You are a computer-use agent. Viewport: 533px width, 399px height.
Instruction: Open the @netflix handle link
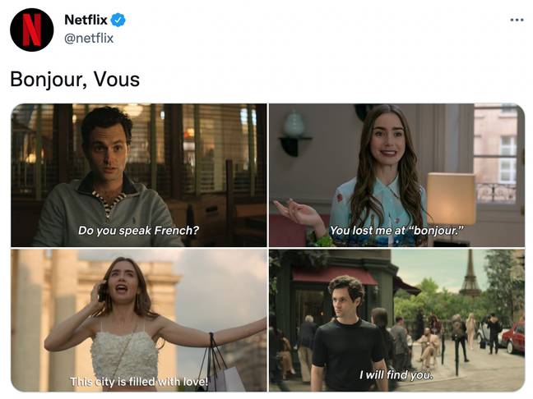(x=89, y=38)
